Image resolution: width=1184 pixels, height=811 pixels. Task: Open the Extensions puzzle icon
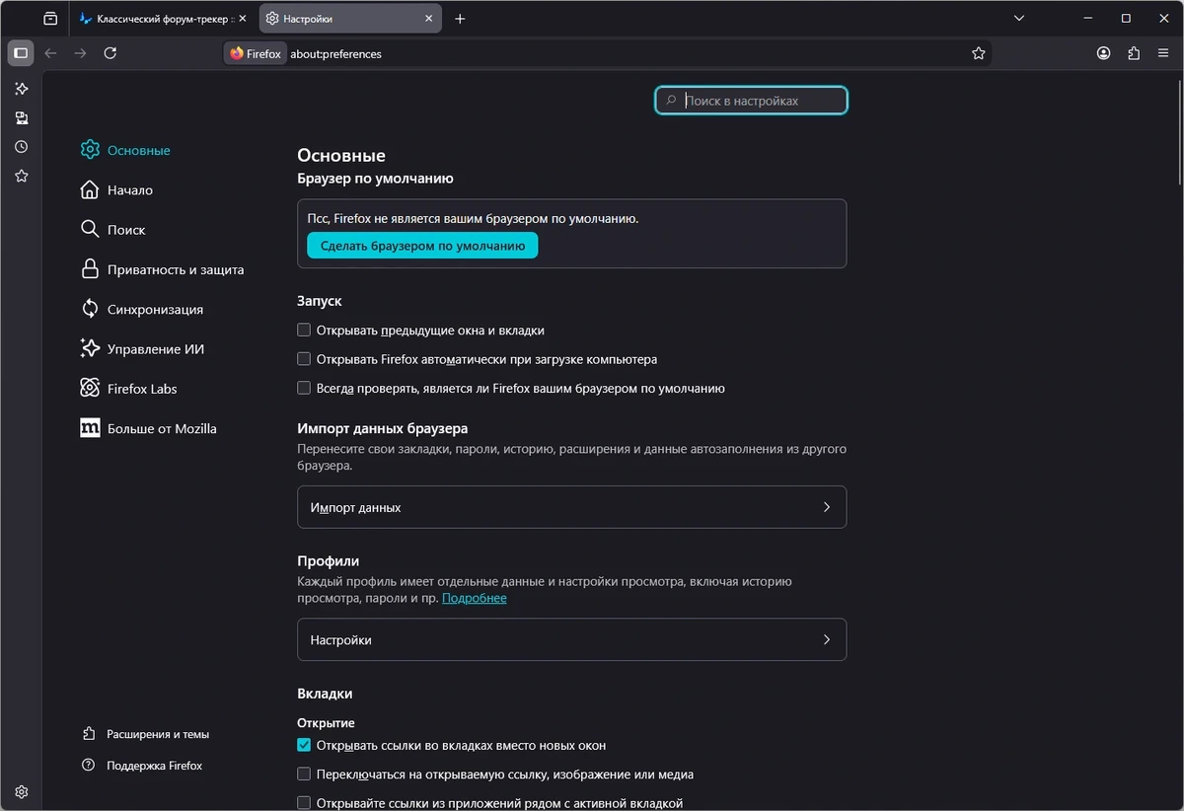point(1133,53)
